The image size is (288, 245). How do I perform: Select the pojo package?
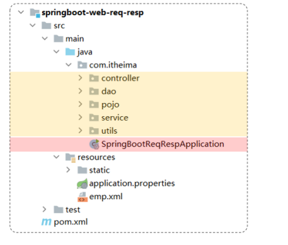[110, 105]
